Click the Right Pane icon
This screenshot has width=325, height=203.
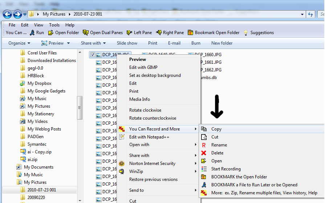pyautogui.click(x=159, y=33)
